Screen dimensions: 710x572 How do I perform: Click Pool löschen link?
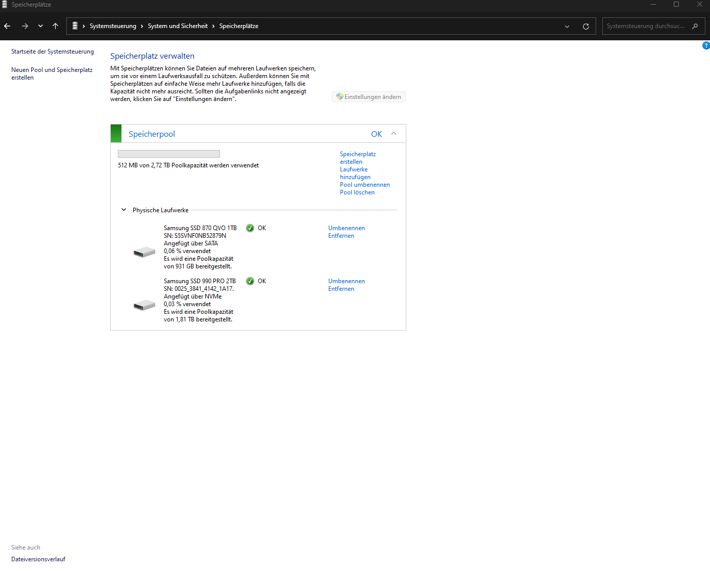pos(357,192)
